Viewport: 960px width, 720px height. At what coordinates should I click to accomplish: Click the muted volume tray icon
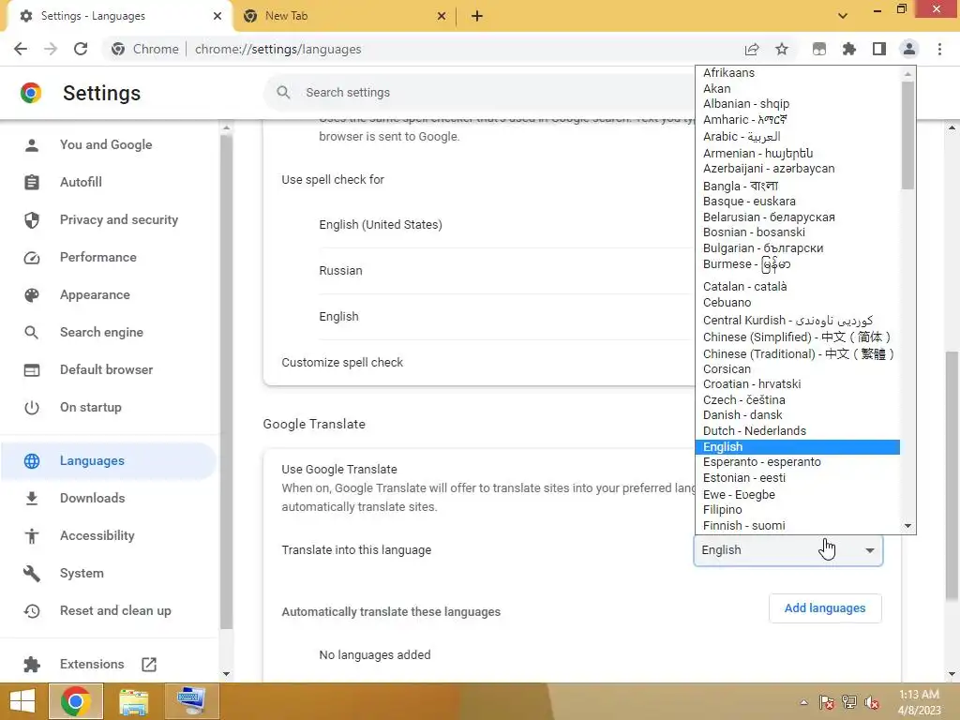tap(873, 702)
